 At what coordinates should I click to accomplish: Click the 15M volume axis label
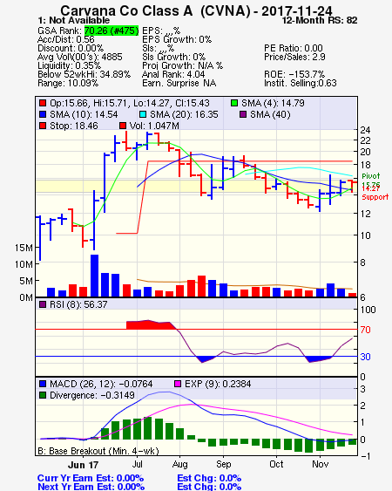pyautogui.click(x=24, y=248)
